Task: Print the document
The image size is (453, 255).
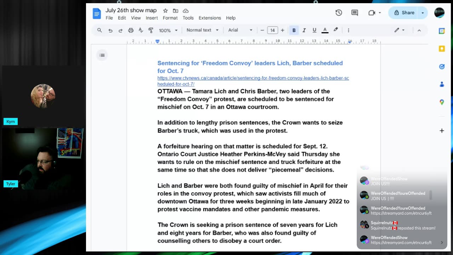Action: tap(131, 30)
